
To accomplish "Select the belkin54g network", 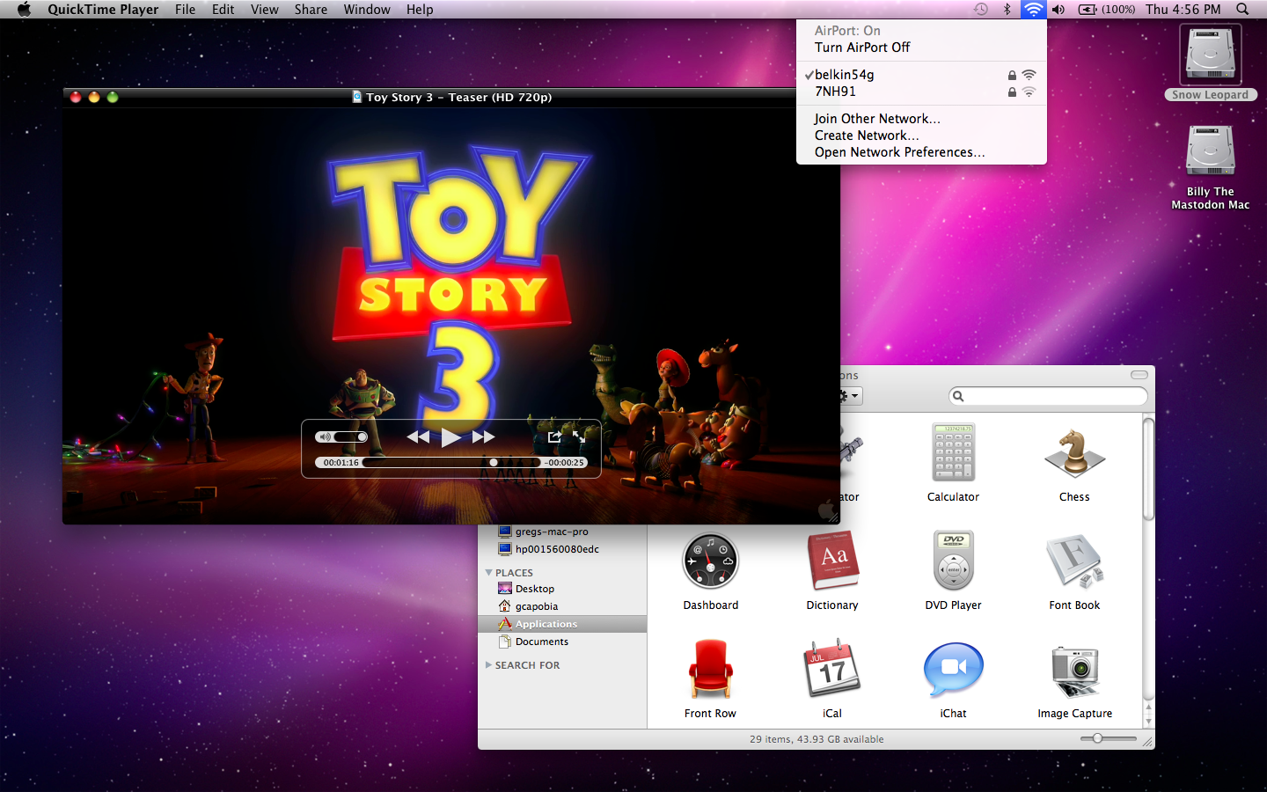I will (x=921, y=75).
